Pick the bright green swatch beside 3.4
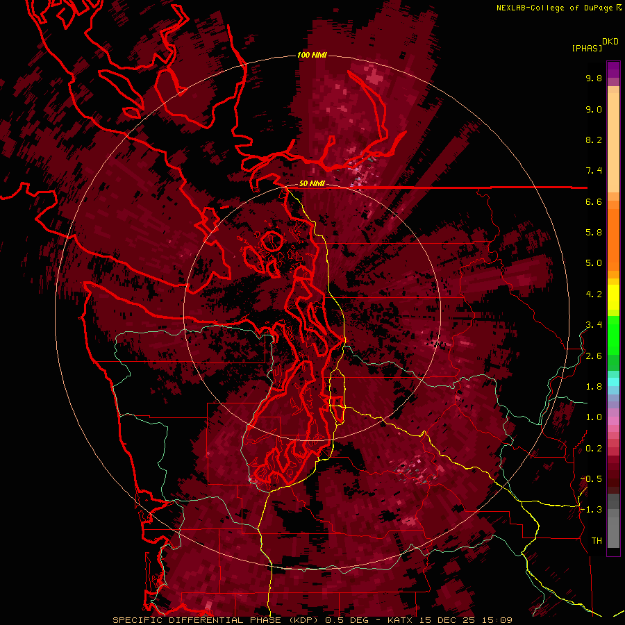This screenshot has height=625, width=625. (x=613, y=330)
